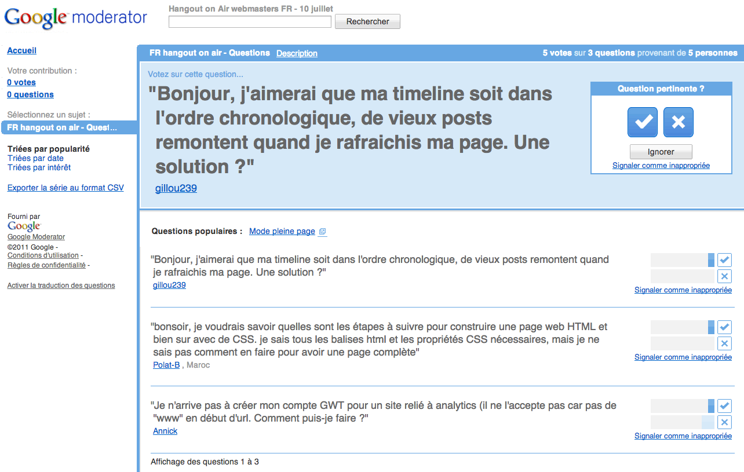
Task: Open Mode pleine page link
Action: (282, 231)
